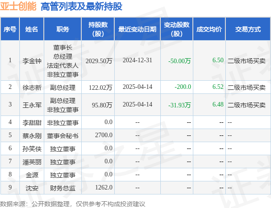The width and height of the screenshot is (271, 208).
Task: Click average price 6.50
Action: 218,60
